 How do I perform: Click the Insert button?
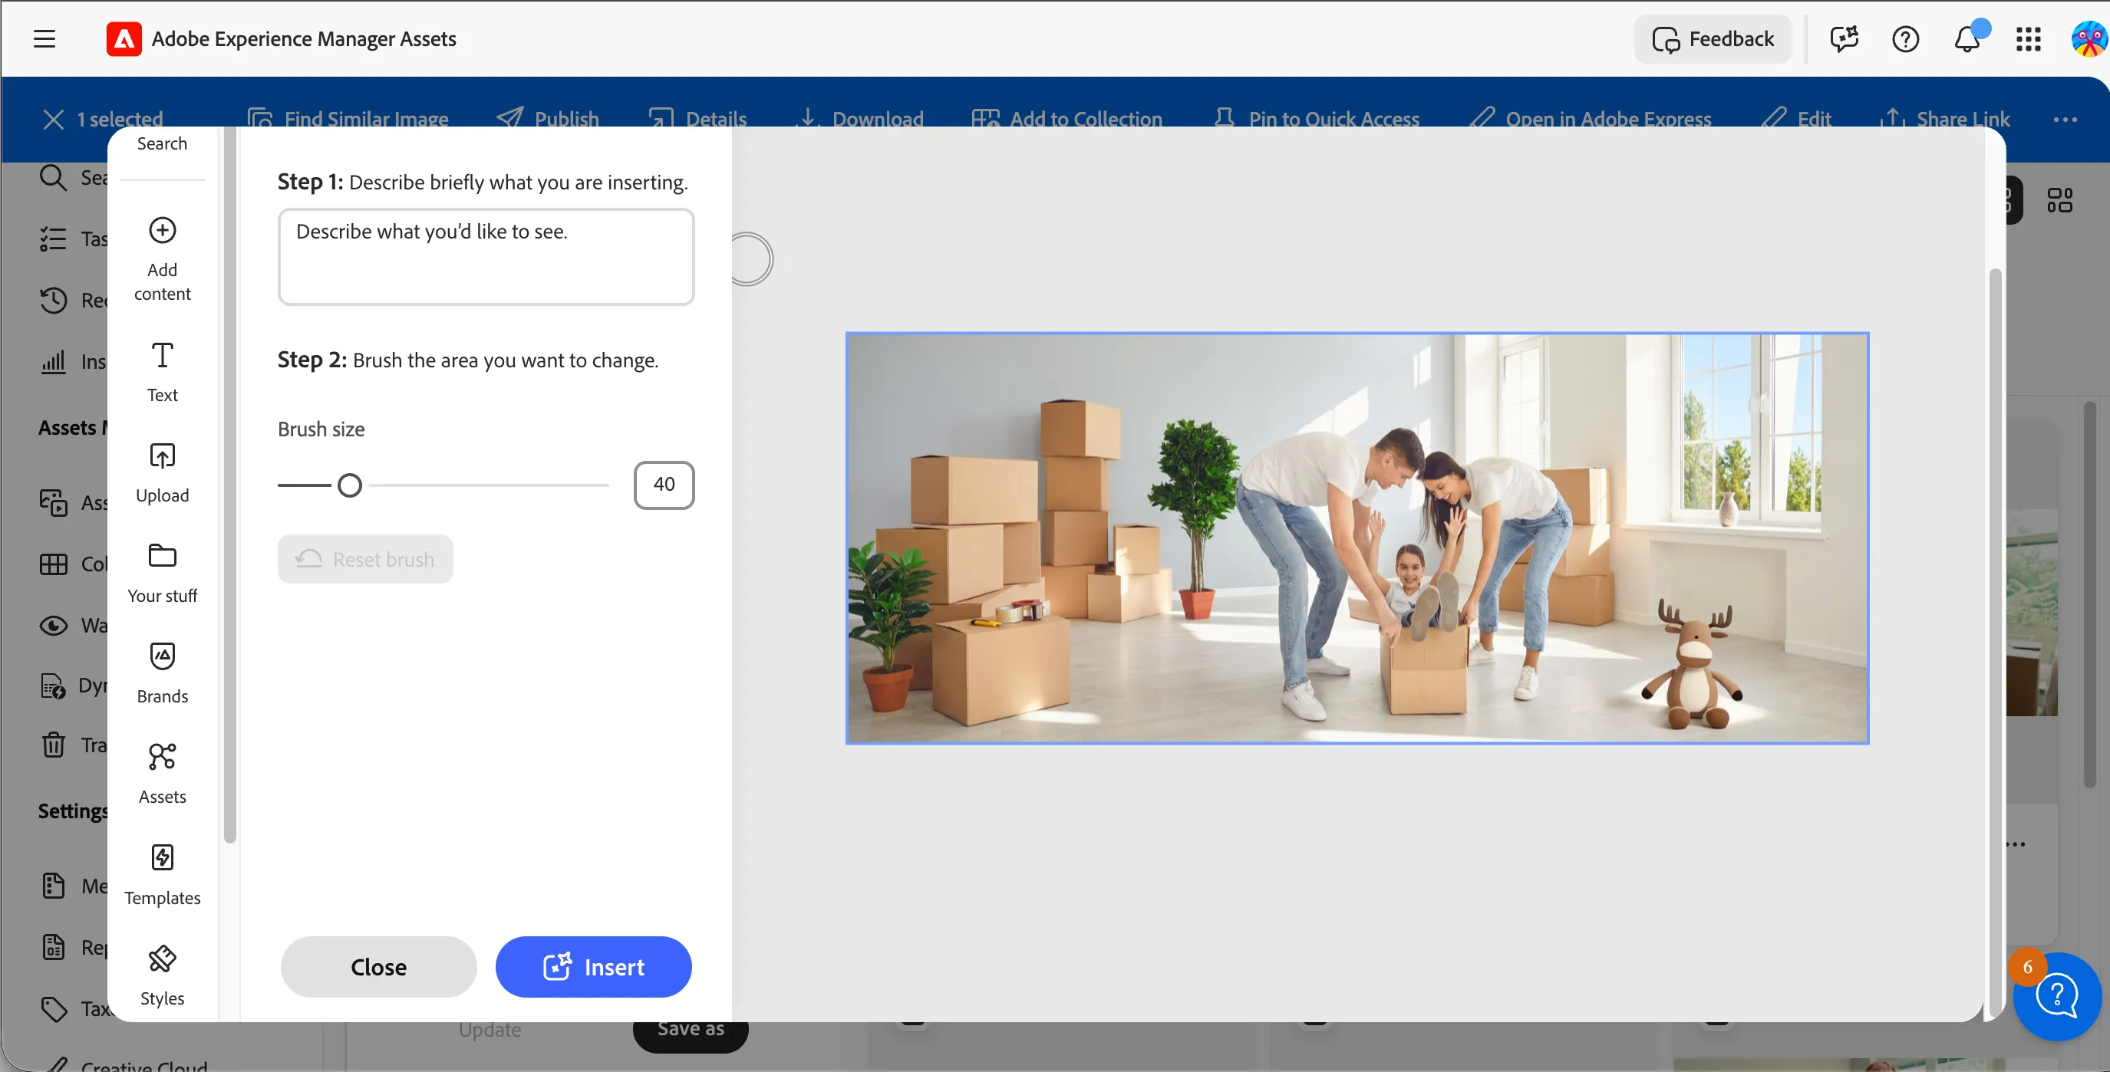click(x=593, y=966)
